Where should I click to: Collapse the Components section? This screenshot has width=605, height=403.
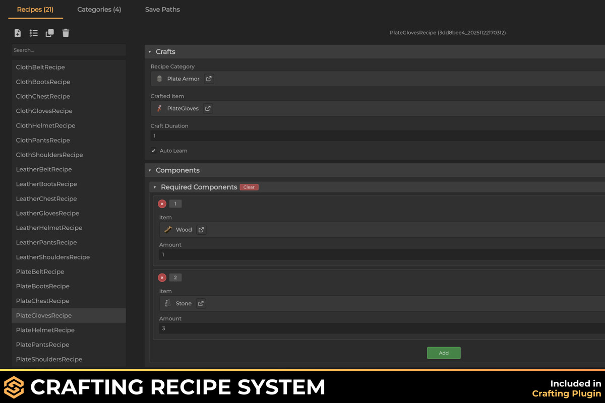150,170
